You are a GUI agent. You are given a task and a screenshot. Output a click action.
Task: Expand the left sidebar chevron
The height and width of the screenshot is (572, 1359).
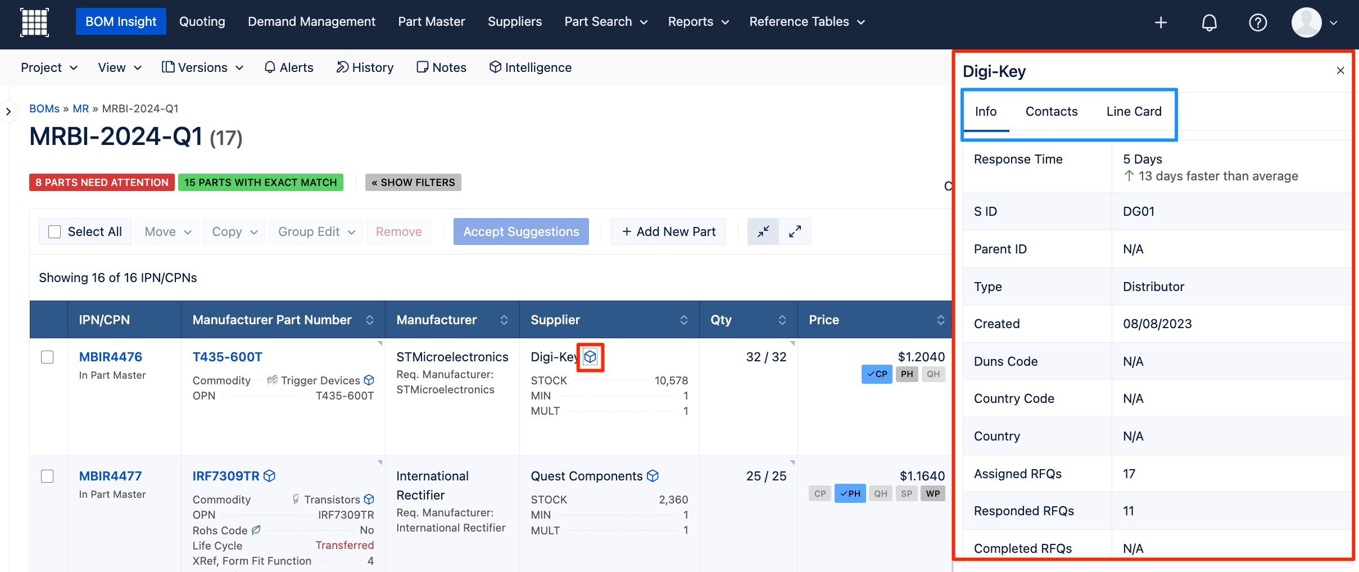point(8,111)
